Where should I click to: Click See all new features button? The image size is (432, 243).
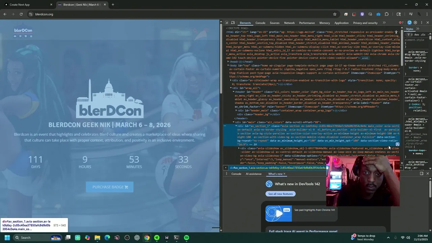pyautogui.click(x=280, y=194)
